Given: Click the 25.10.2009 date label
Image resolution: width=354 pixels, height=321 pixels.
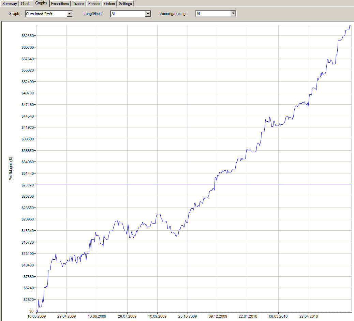Looking at the screenshot, I should tap(187, 316).
